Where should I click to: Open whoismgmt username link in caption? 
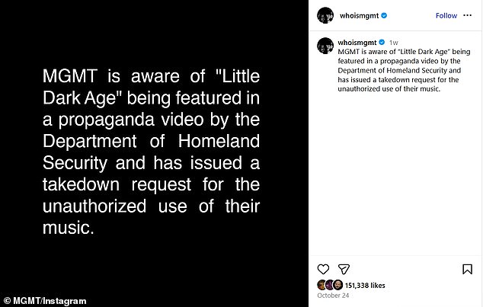[x=358, y=43]
